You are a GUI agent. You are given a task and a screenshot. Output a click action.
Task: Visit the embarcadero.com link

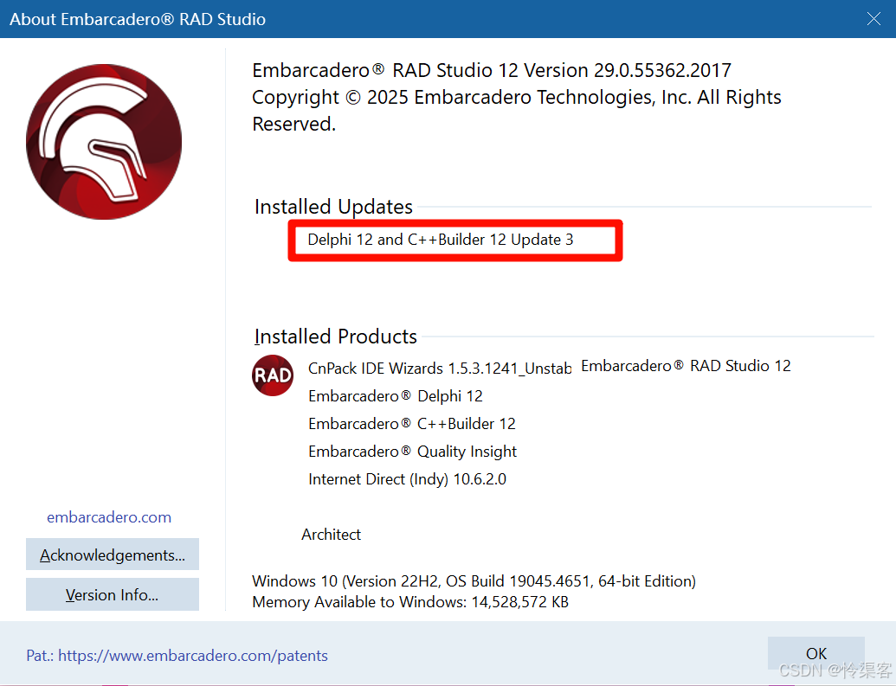[x=109, y=517]
